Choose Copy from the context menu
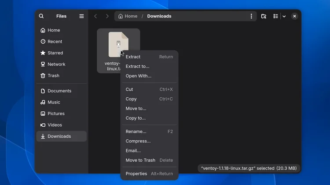Viewport: 330px width, 185px height. [x=149, y=99]
